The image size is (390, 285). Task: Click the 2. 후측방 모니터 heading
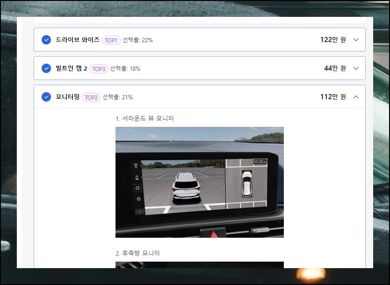coord(137,253)
